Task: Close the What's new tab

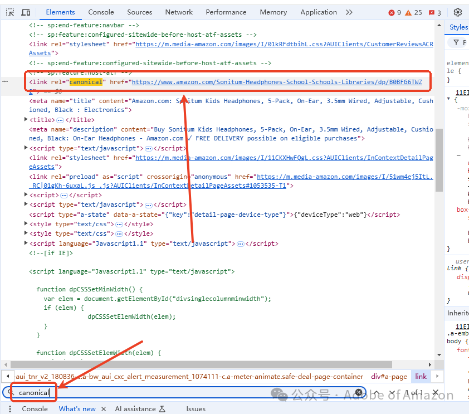Action: click(104, 409)
